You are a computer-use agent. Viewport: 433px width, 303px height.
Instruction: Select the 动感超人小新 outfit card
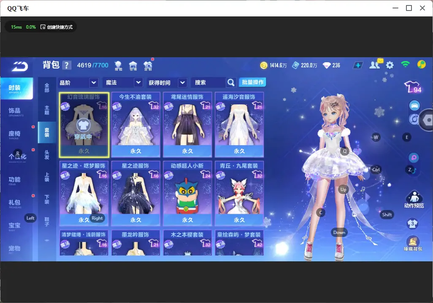tap(187, 193)
